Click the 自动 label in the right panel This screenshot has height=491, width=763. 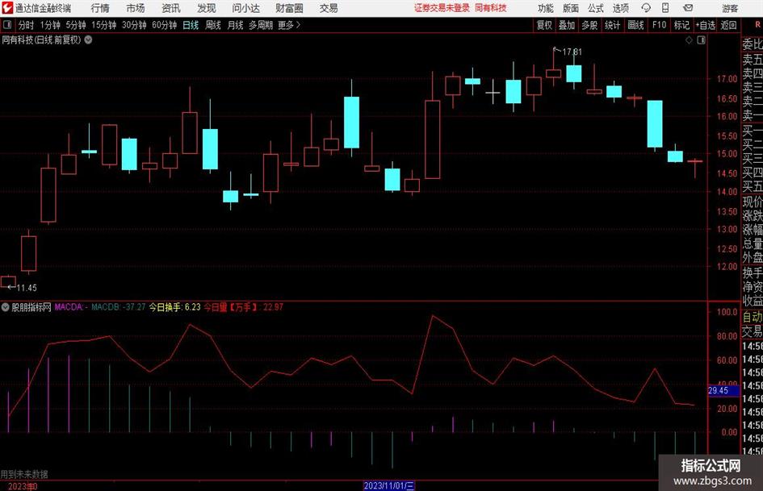pos(753,317)
